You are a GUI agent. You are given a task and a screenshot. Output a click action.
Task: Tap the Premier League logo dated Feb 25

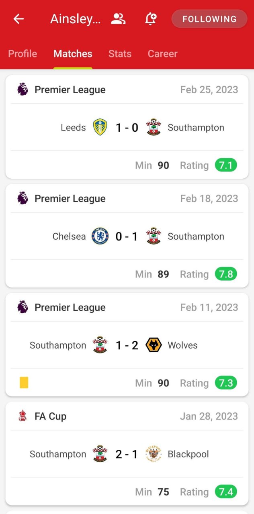click(23, 89)
